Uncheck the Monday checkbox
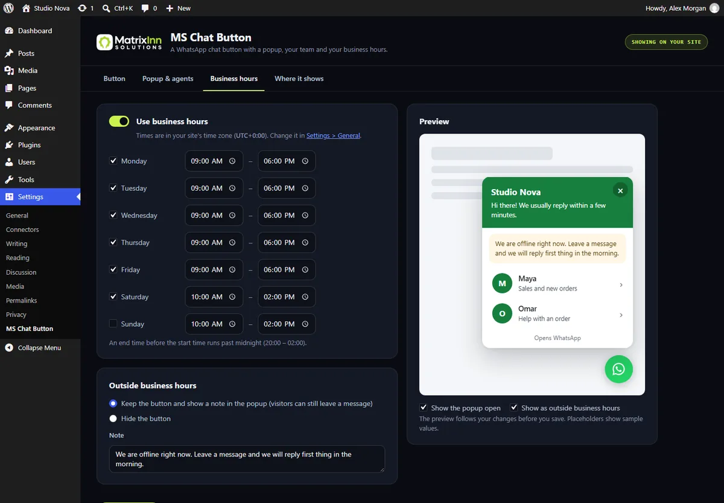The height and width of the screenshot is (503, 724). coord(113,161)
